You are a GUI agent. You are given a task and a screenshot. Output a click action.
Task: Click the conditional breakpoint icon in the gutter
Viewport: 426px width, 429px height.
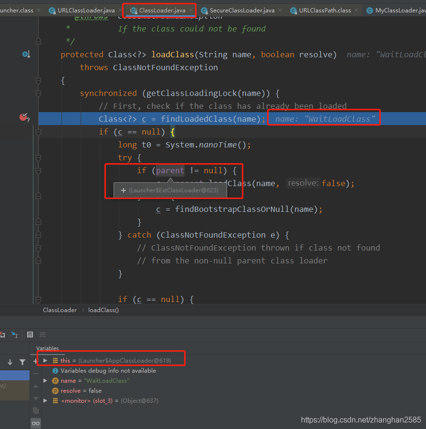[24, 118]
